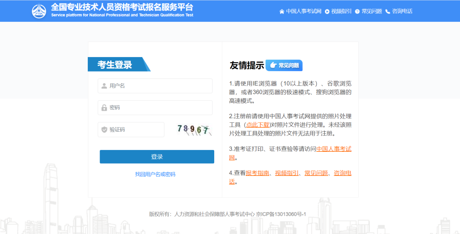The image size is (460, 234).
Task: Click the home icon beside 中国人事考试网
Action: (282, 12)
